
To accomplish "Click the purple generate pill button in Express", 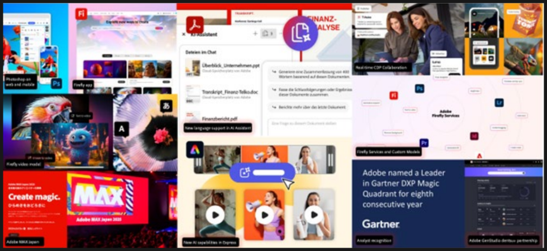I will (x=262, y=172).
